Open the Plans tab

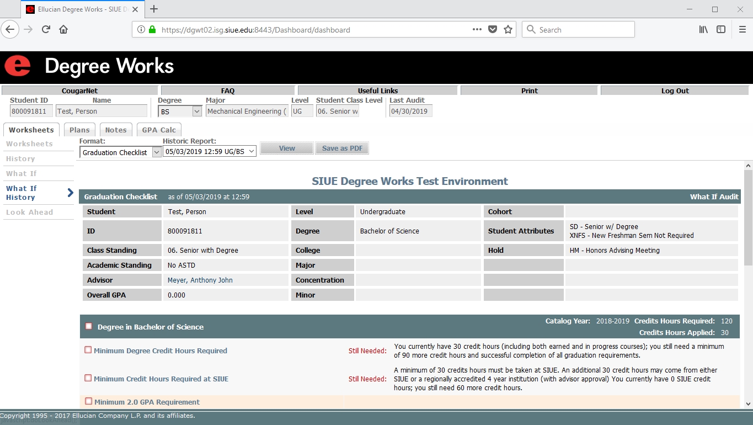click(x=79, y=130)
